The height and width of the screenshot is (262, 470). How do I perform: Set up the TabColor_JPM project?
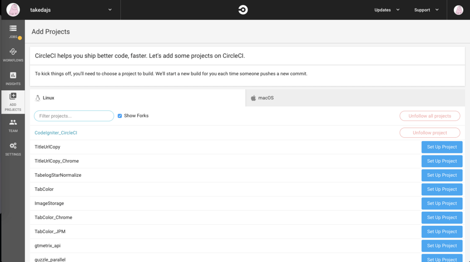point(442,231)
